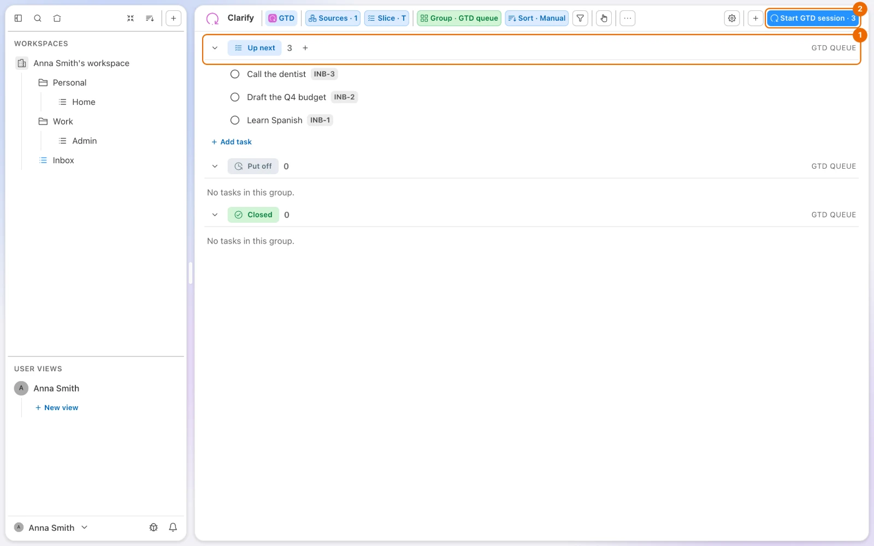Screen dimensions: 874x546
Task: Collapse the Closed group
Action: (x=215, y=215)
